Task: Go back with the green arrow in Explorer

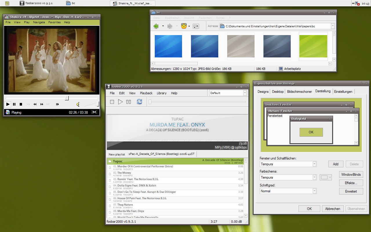Action: (x=156, y=26)
